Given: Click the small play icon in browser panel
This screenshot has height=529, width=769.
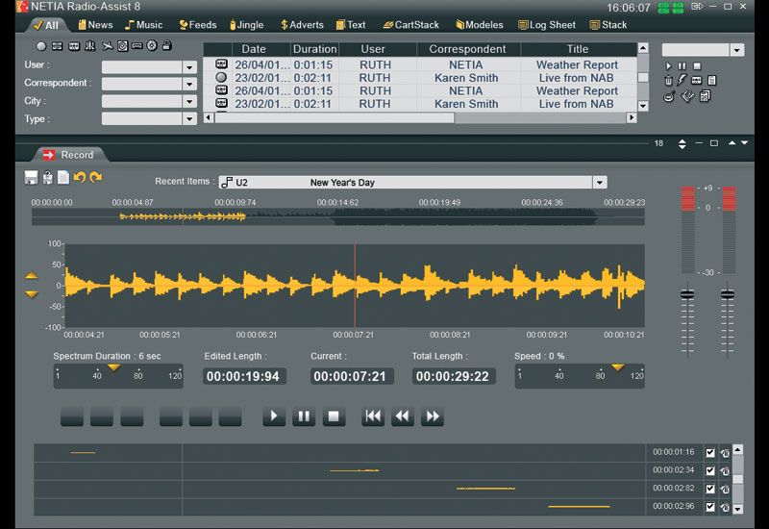Looking at the screenshot, I should coord(668,65).
